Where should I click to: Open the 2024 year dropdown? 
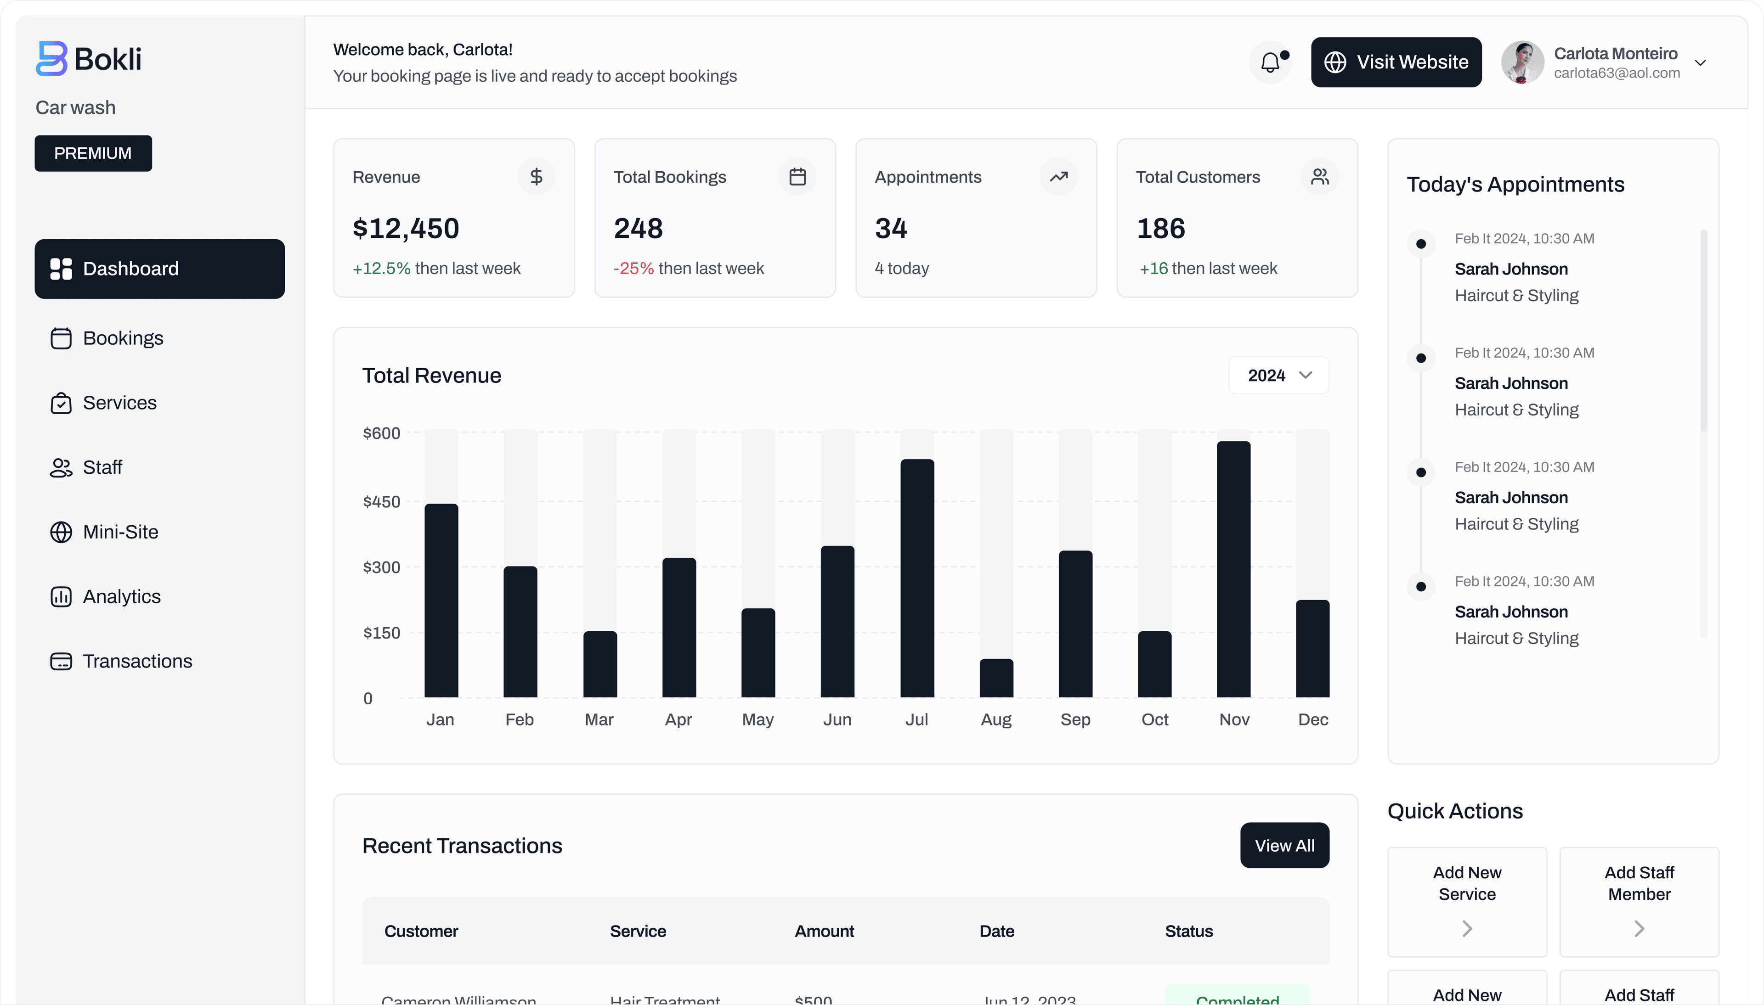coord(1278,375)
